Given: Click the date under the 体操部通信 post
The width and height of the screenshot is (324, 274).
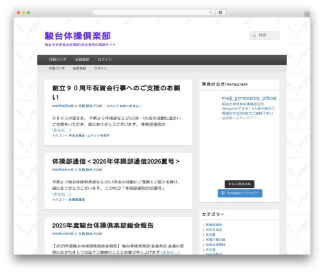Looking at the screenshot, I should (x=63, y=170).
